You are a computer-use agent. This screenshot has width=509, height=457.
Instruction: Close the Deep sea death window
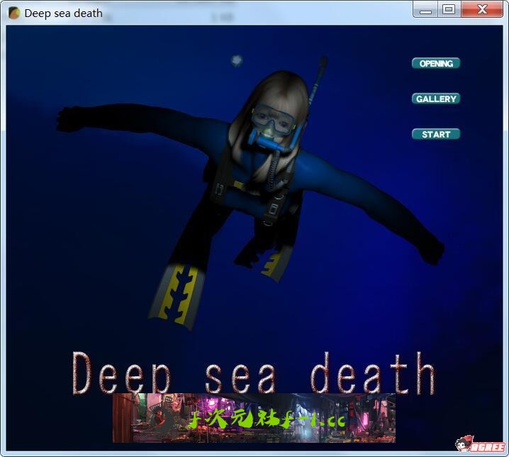click(482, 10)
